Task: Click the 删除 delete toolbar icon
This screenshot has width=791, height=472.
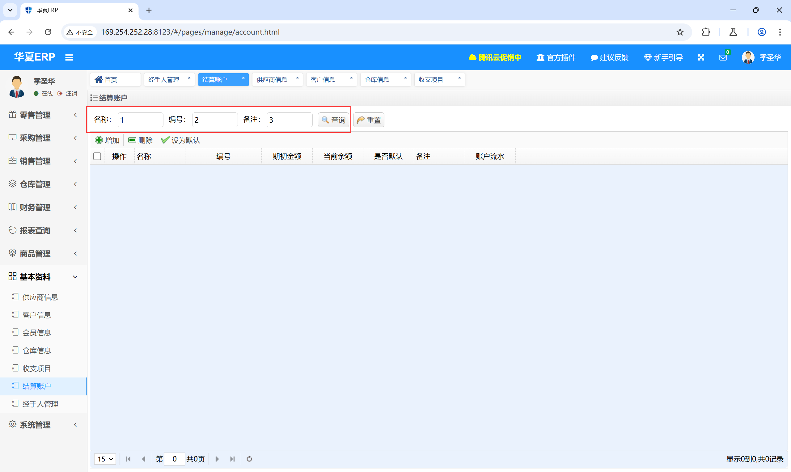Action: (x=140, y=140)
